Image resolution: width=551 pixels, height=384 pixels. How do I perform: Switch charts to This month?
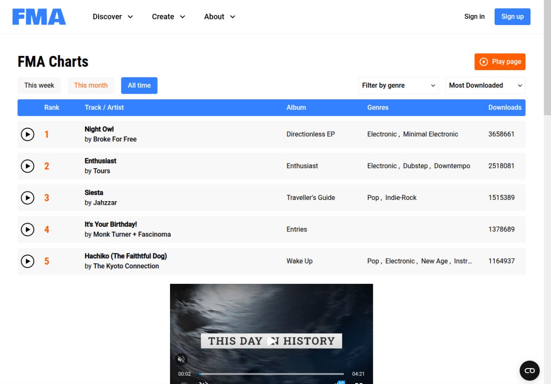(91, 86)
